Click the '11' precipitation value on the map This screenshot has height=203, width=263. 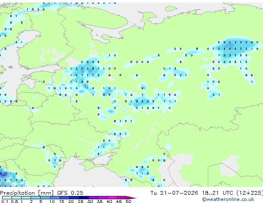click(5, 174)
